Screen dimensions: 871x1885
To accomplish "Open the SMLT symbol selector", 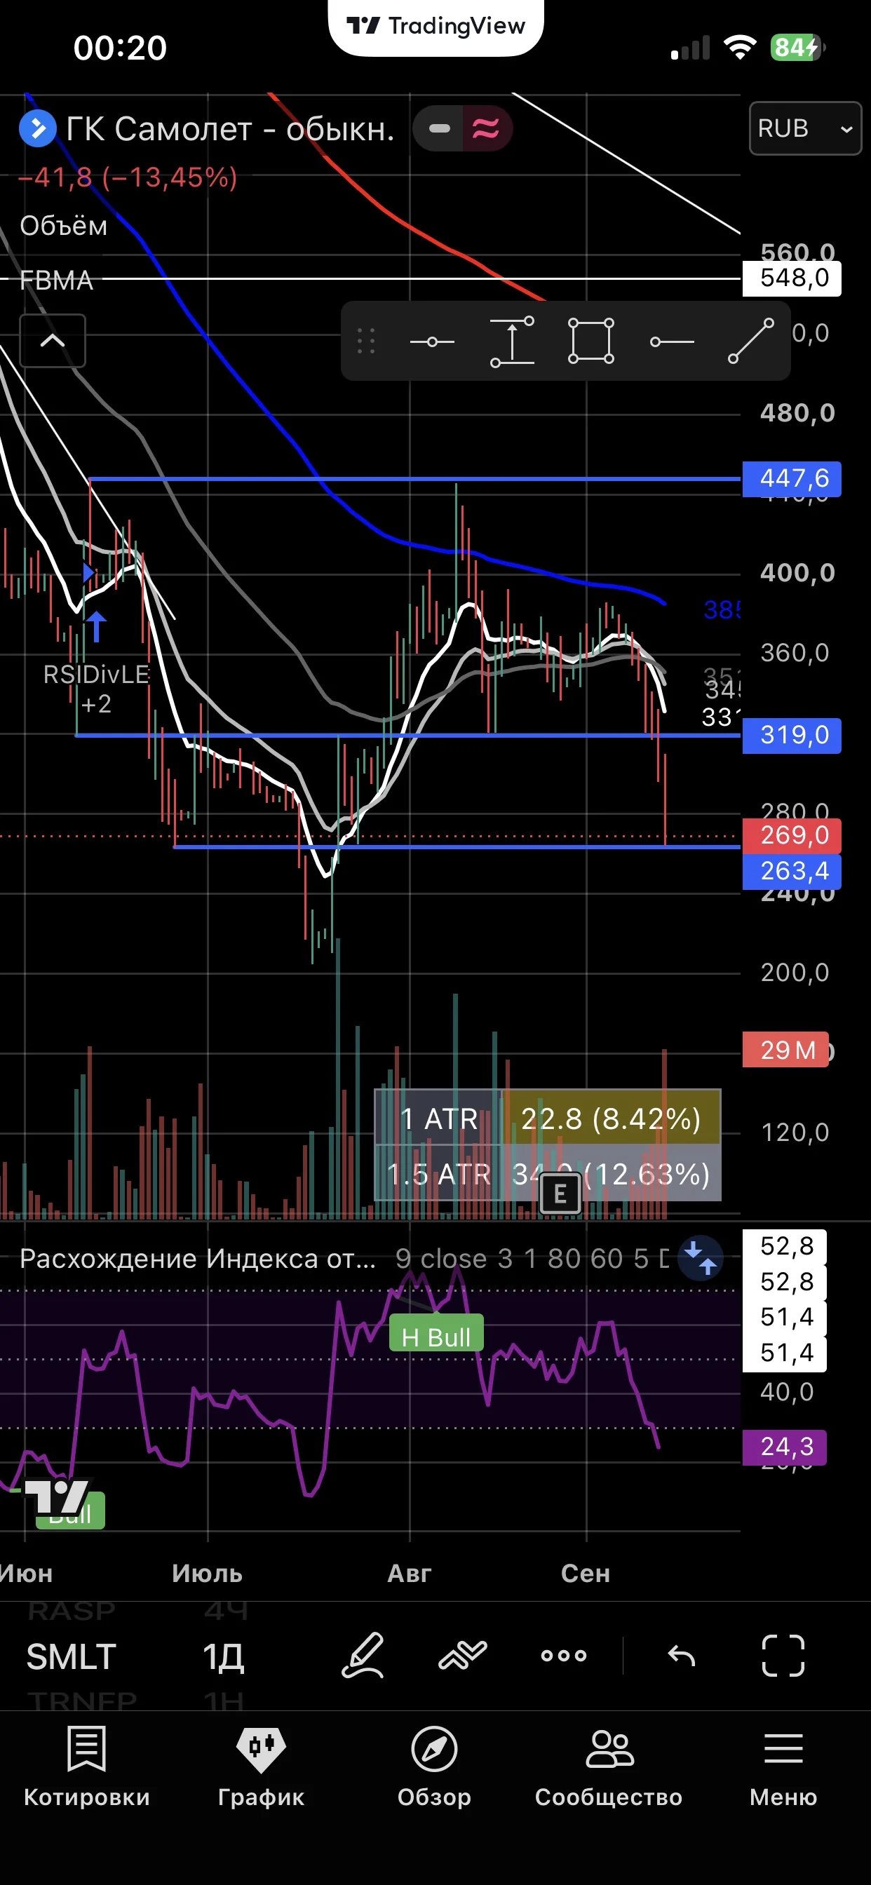I will click(x=71, y=1656).
